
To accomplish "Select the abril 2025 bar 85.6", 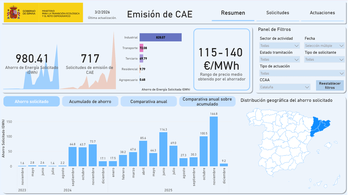I will (143, 154).
